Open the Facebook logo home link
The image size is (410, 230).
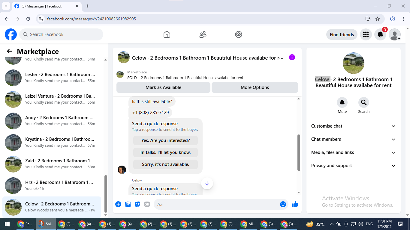tap(11, 34)
